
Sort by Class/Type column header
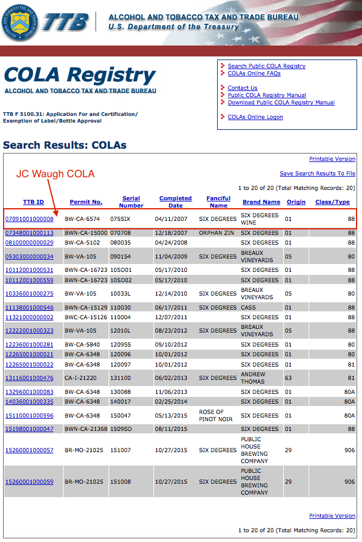click(332, 202)
